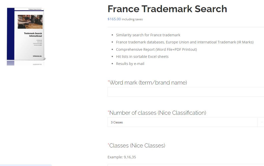Click the widget bar at bottom left
The image size is (264, 166).
[26, 165]
